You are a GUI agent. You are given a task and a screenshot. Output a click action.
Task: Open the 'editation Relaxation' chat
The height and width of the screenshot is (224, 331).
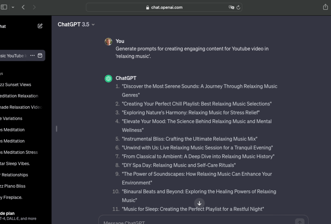coord(19,96)
